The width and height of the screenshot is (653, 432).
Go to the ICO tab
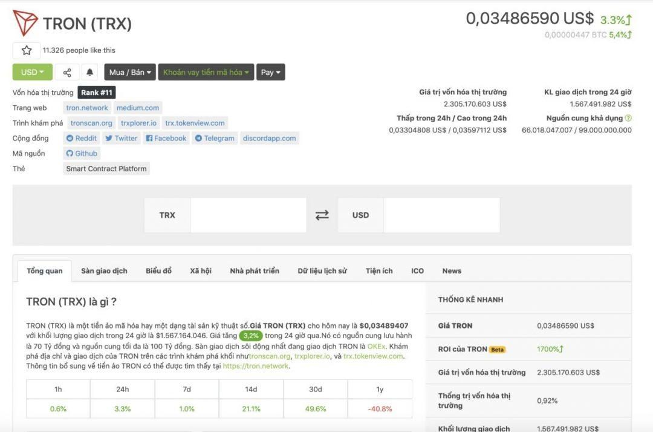417,271
